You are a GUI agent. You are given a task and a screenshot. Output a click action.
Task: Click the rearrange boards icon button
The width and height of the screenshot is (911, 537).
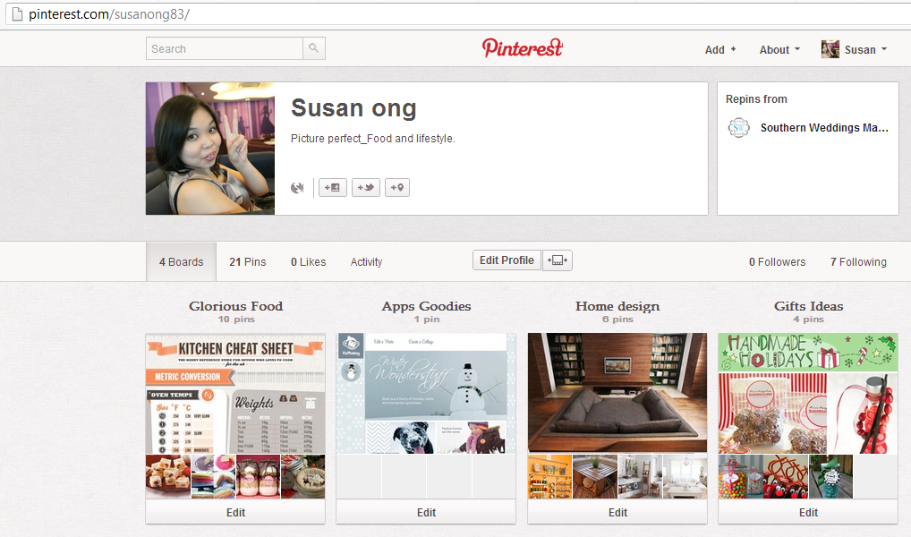point(558,260)
